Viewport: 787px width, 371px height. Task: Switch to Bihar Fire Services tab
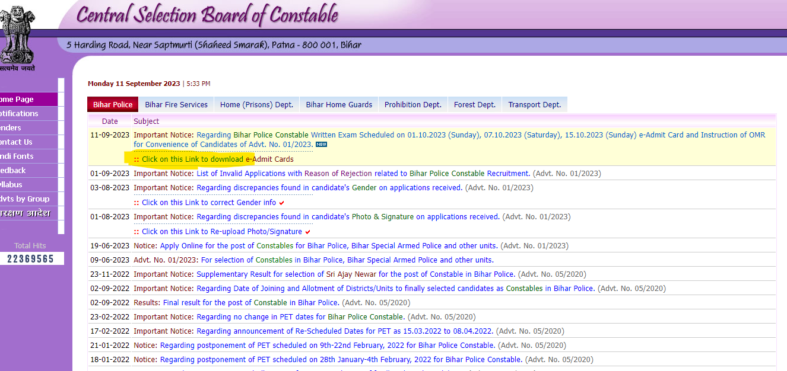point(176,104)
